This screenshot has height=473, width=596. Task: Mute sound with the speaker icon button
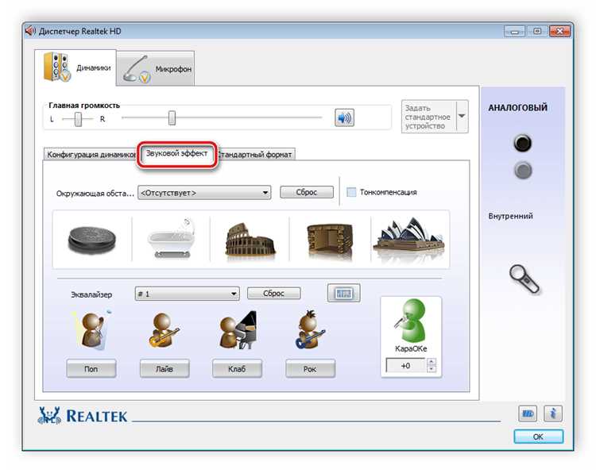pos(344,117)
